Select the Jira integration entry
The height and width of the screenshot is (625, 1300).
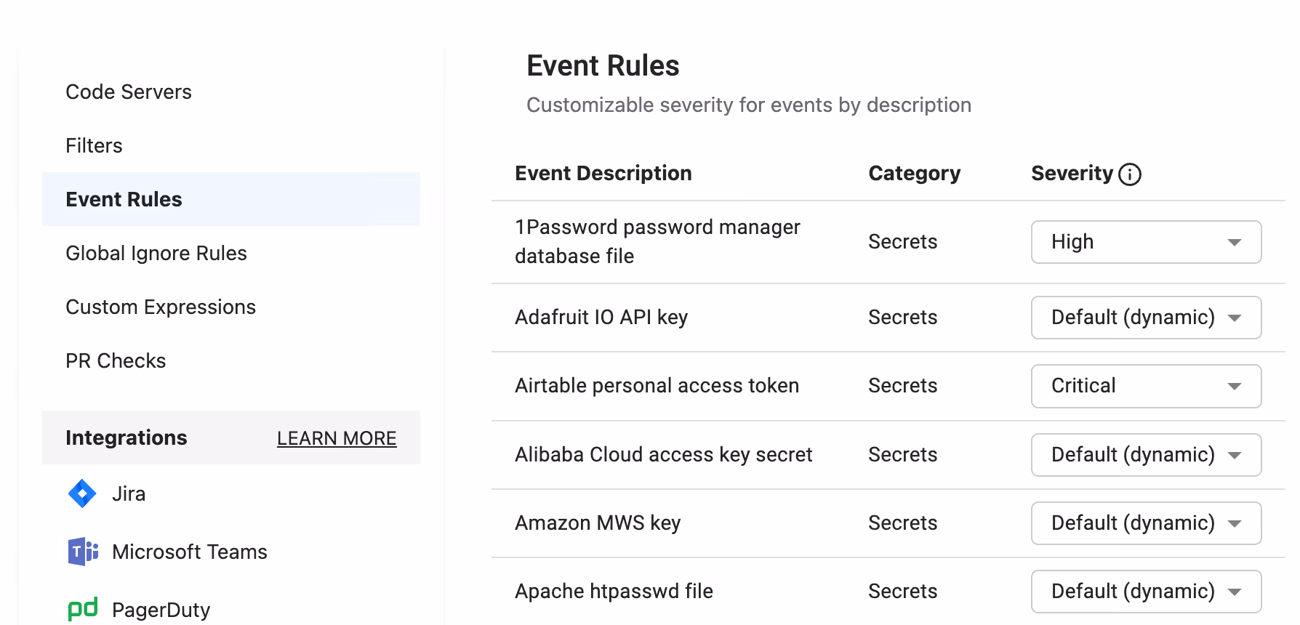(x=129, y=493)
